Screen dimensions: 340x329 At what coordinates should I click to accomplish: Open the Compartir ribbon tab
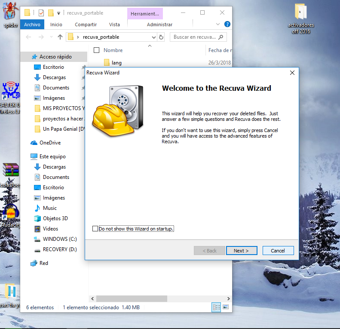[x=86, y=25]
